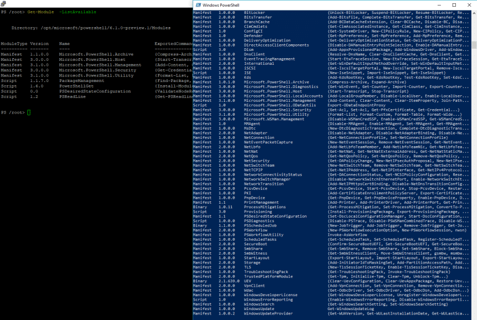Viewport: 477px width, 320px height.
Task: Click 'Get-Module' command in left terminal
Action: [x=40, y=12]
